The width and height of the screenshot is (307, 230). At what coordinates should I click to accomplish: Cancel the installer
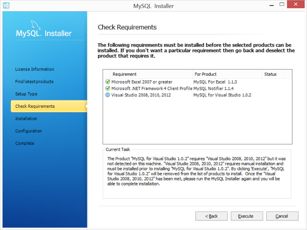(282, 216)
